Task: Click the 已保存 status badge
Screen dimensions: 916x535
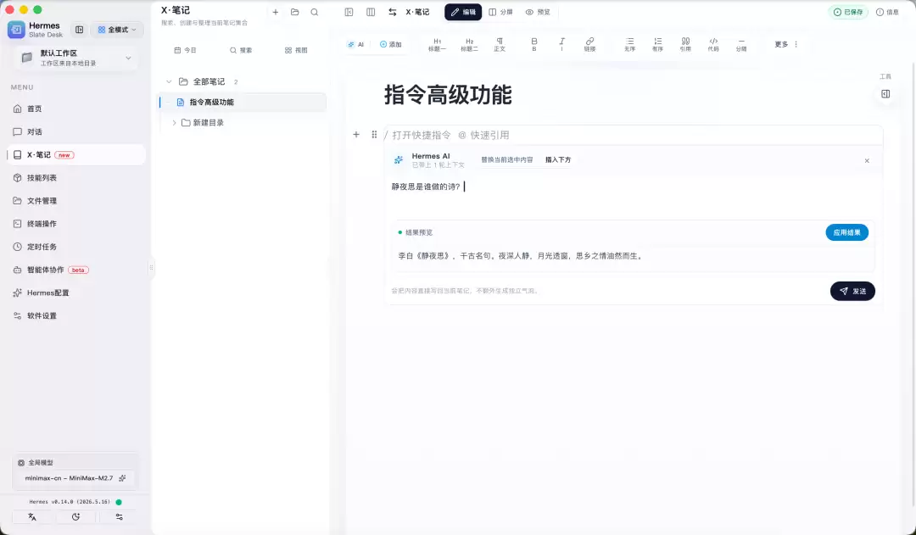Action: pos(848,12)
